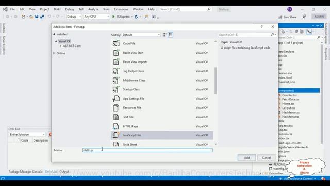Select FetchData.tsx in Solution Explorer
Screen dimensions: 330x186
291,99
